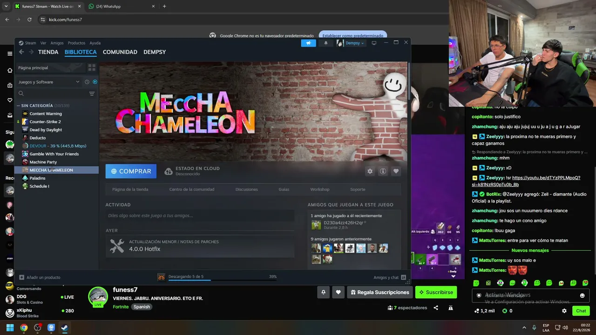596x335 pixels.
Task: Switch library to grid collections view
Action: (92, 67)
